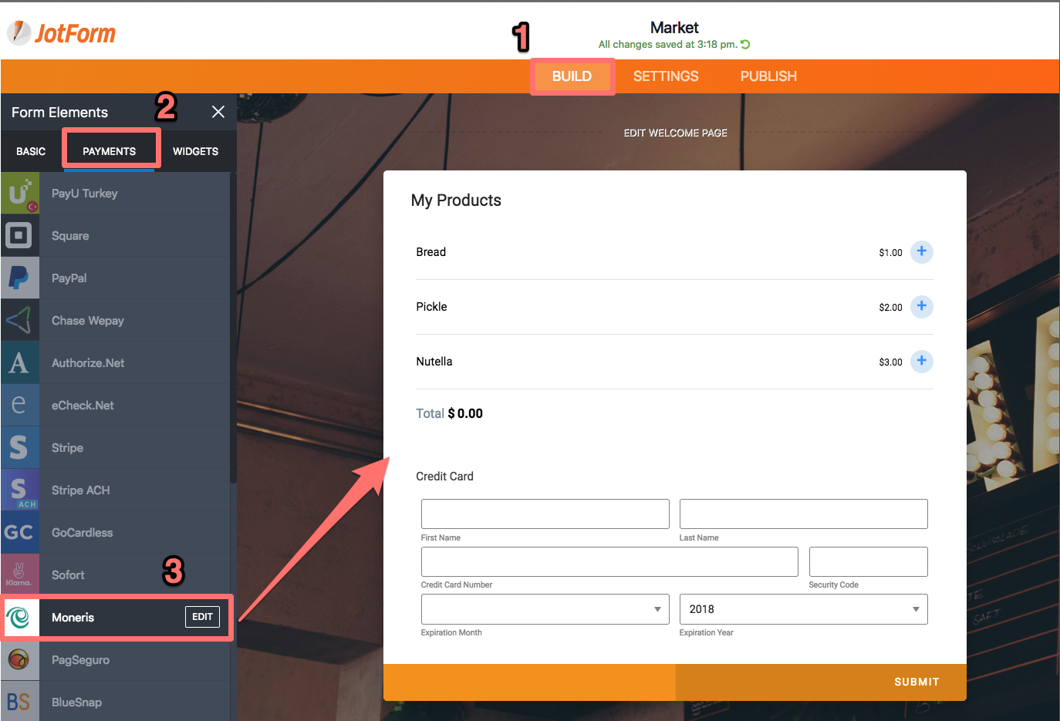Click EDIT on the Moneris element
The width and height of the screenshot is (1060, 721).
(202, 617)
